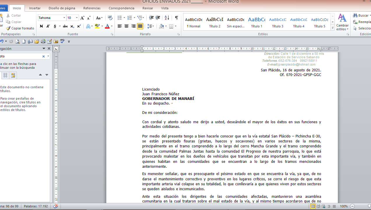Click the center alignment icon

pos(126,26)
